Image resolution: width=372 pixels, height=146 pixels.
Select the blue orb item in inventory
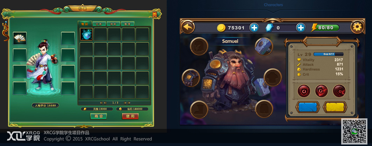coord(86,34)
